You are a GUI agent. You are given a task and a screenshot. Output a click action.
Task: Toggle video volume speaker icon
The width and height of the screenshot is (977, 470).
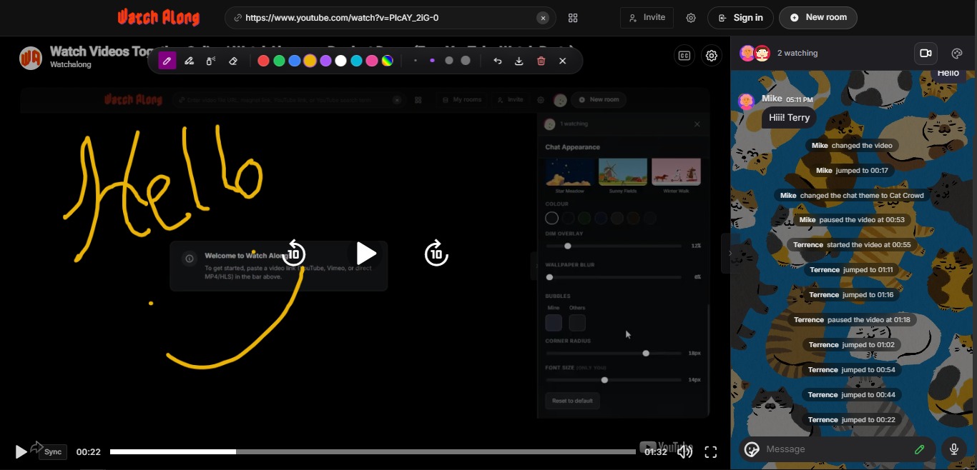coord(684,451)
